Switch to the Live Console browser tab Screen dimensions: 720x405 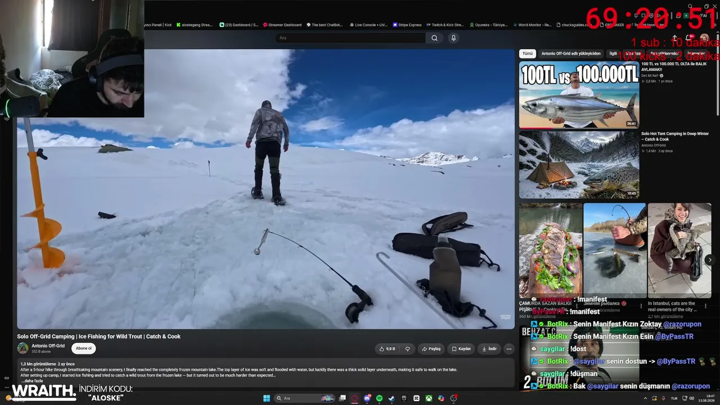click(368, 25)
